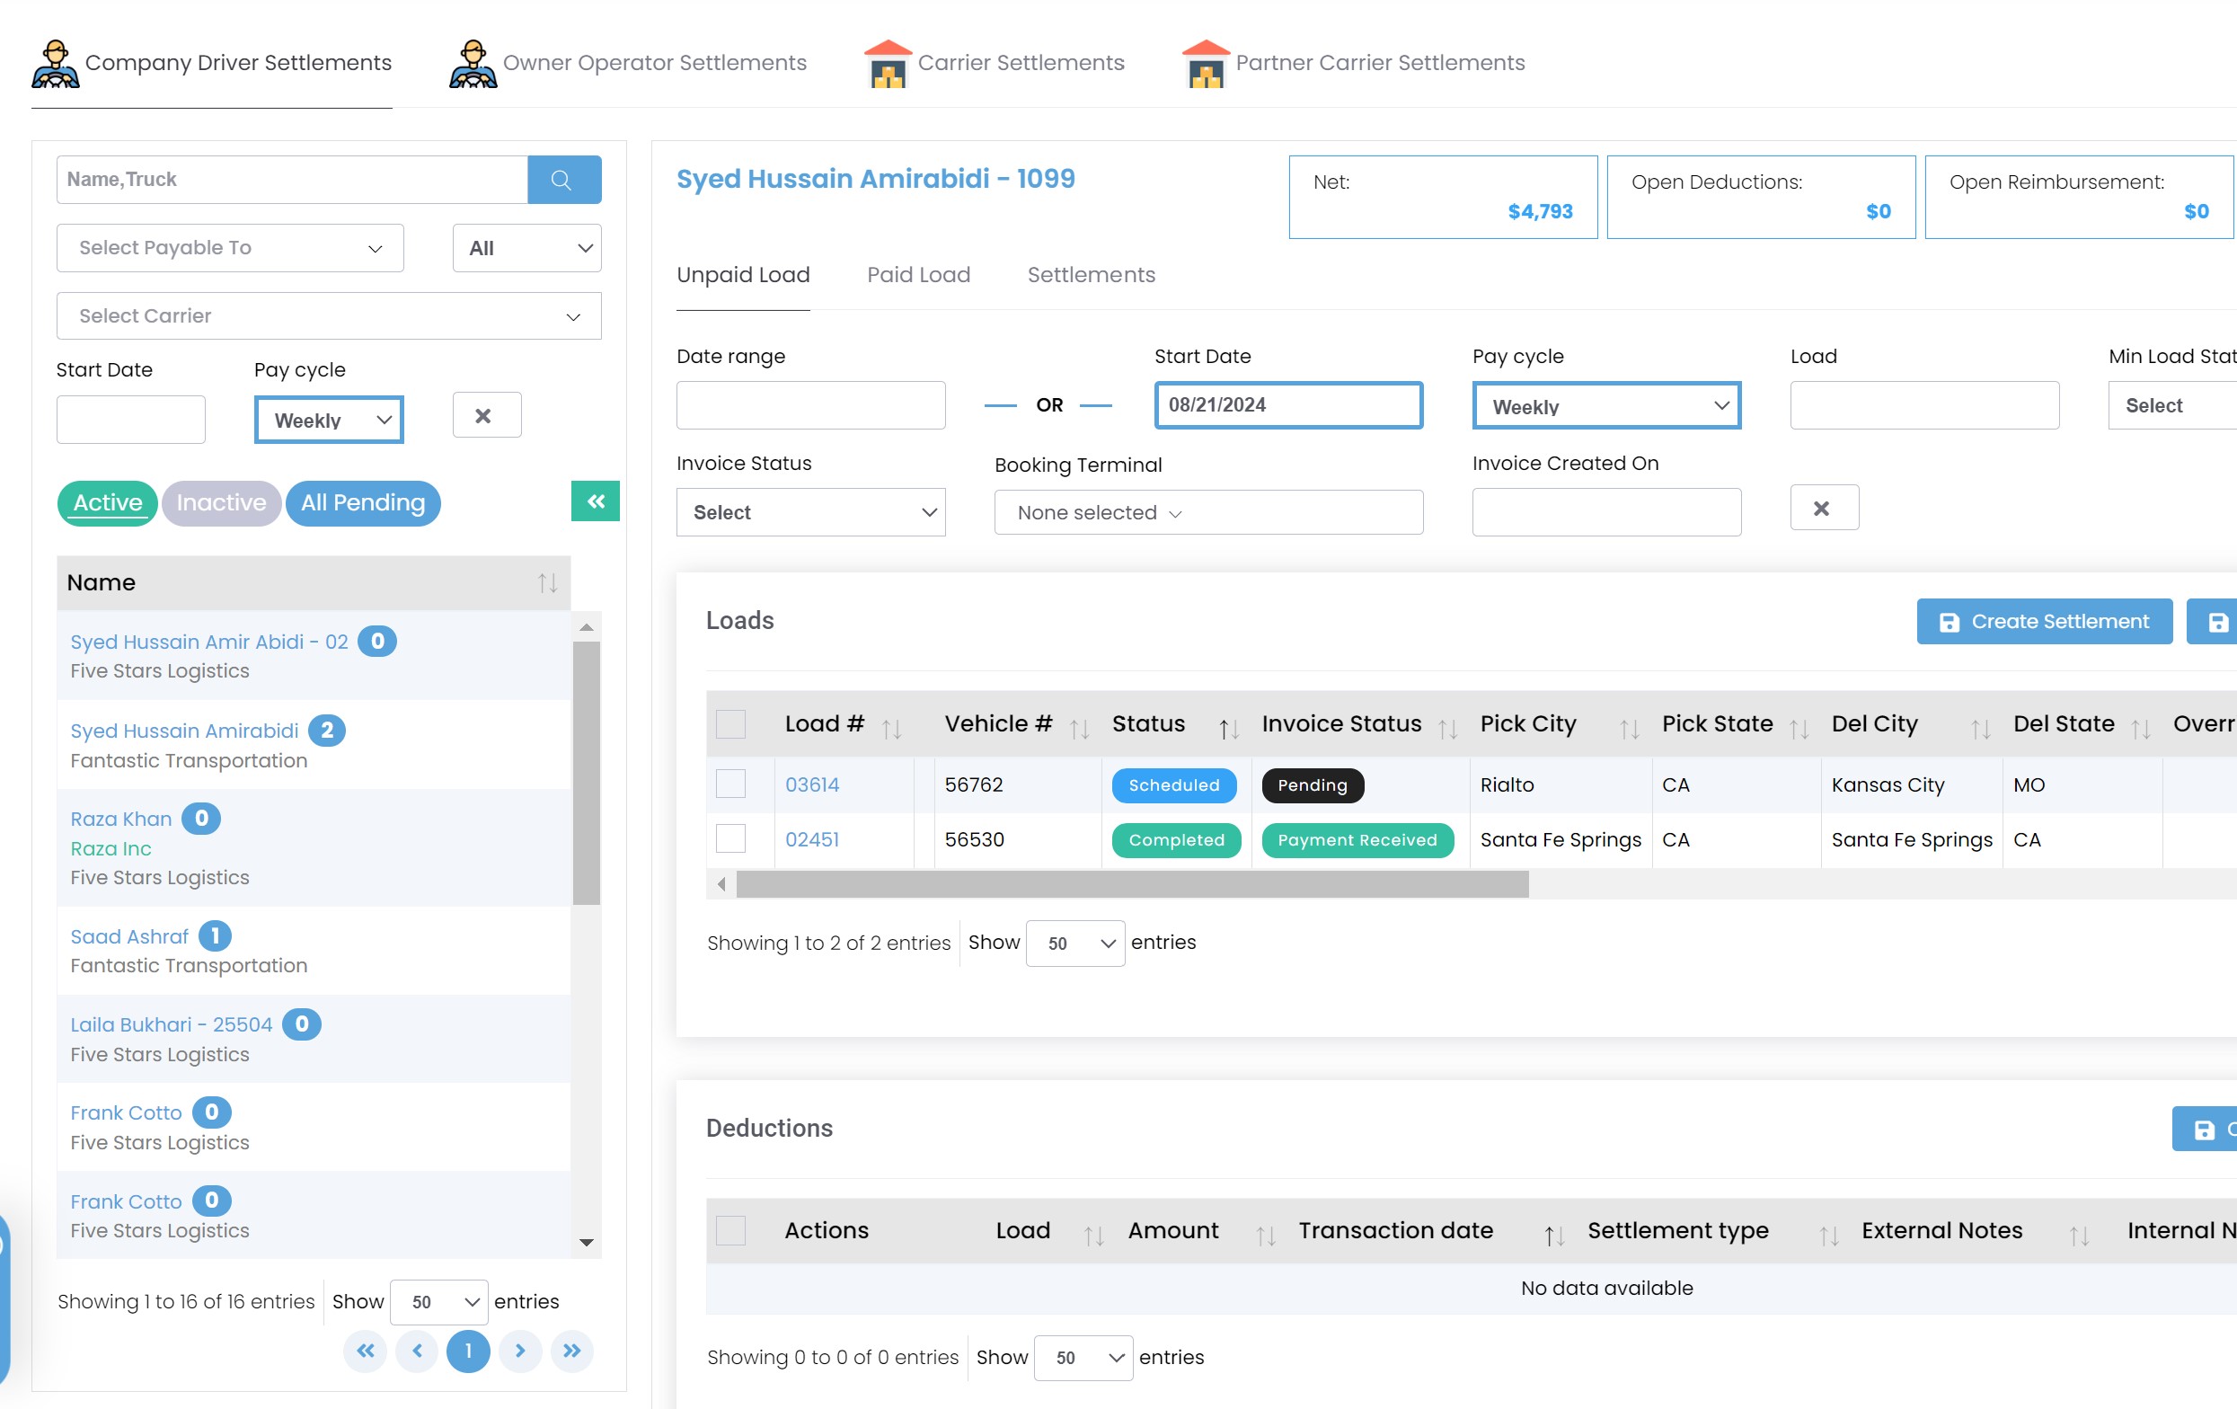The width and height of the screenshot is (2237, 1409).
Task: Switch to the Settlements tab
Action: [x=1092, y=272]
